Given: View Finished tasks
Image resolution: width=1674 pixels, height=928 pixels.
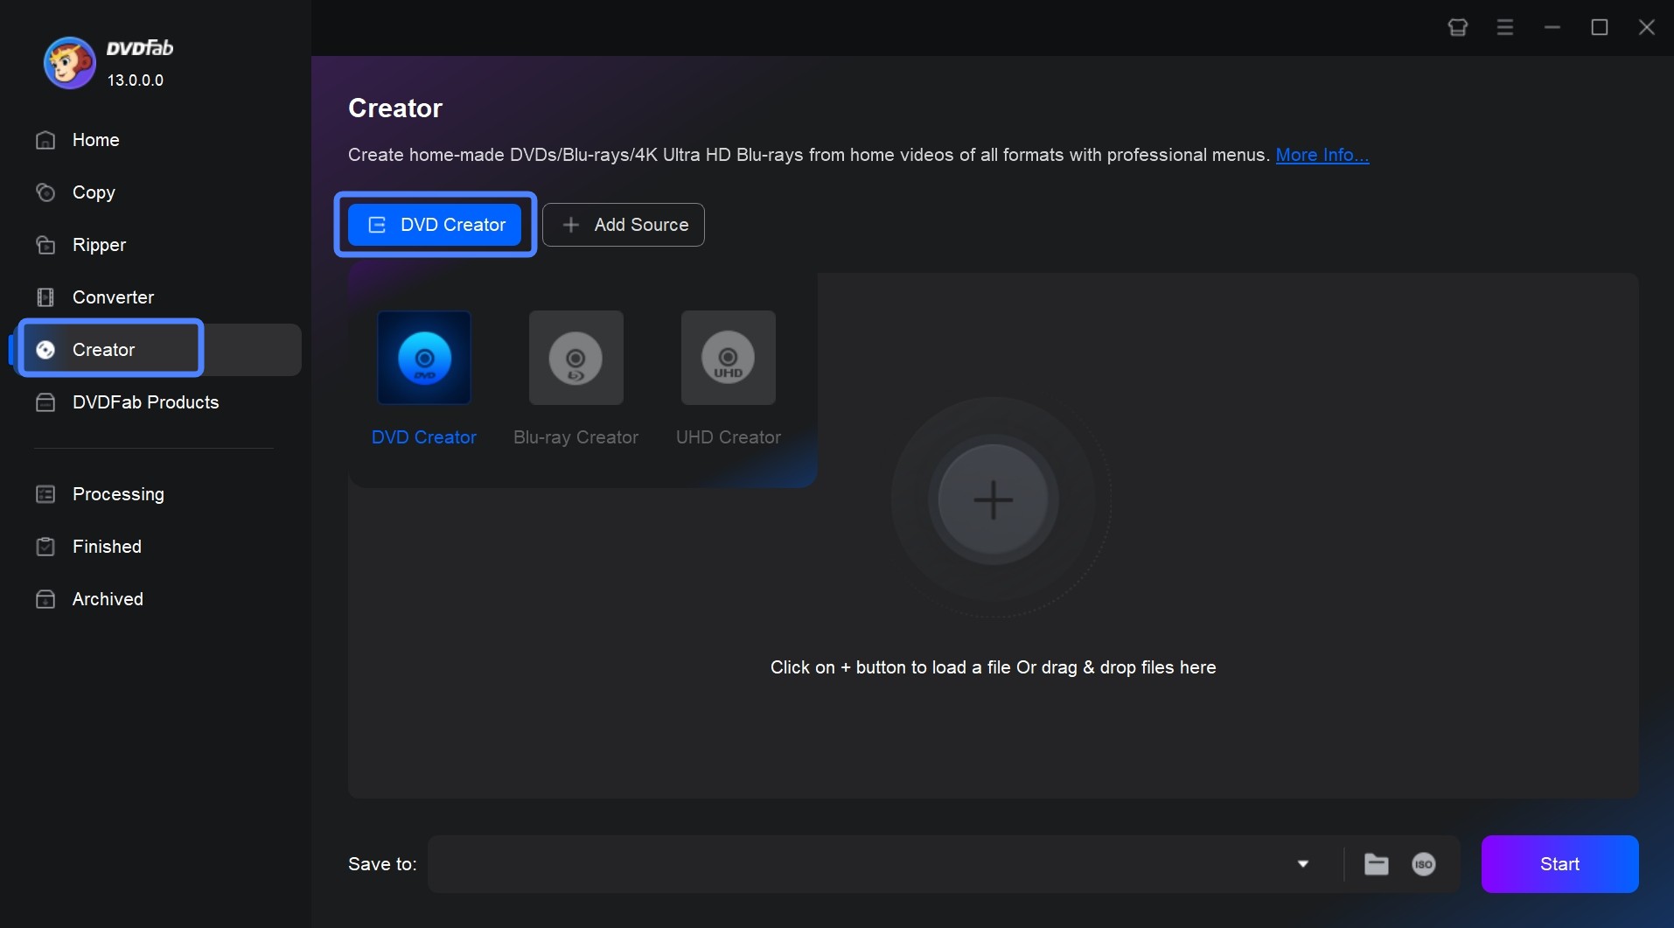Looking at the screenshot, I should click(x=106, y=547).
